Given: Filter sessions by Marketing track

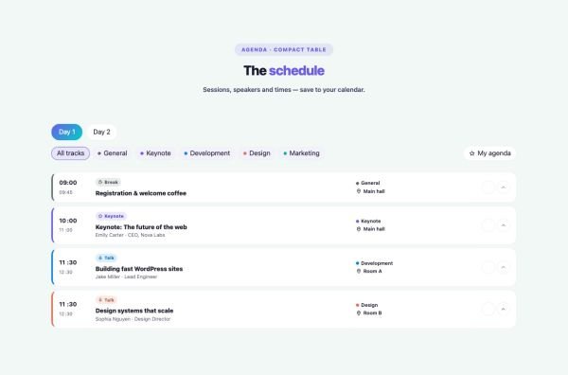Looking at the screenshot, I should tap(301, 153).
